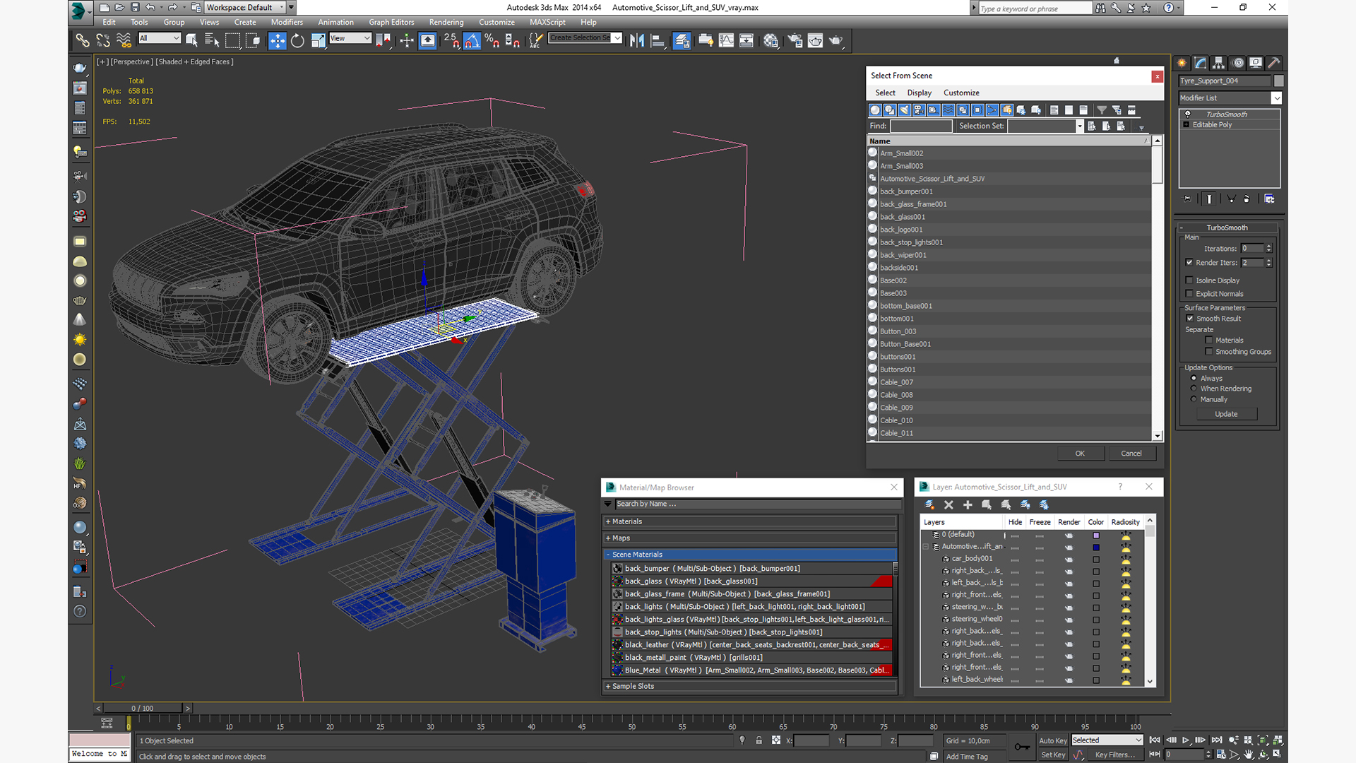Open Customize menu in Select From Scene
1356x763 pixels.
(961, 93)
